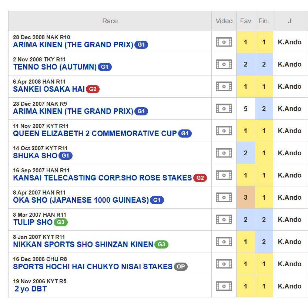Click G1 badge on Shuka Sho
Viewport: 308px width, 304px height.
click(x=66, y=156)
